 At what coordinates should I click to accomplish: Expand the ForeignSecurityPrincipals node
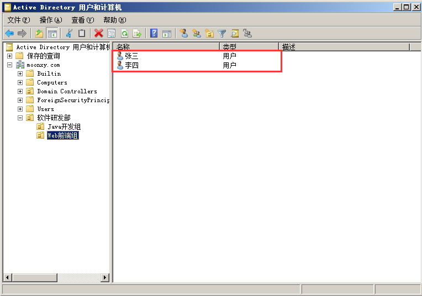click(20, 101)
